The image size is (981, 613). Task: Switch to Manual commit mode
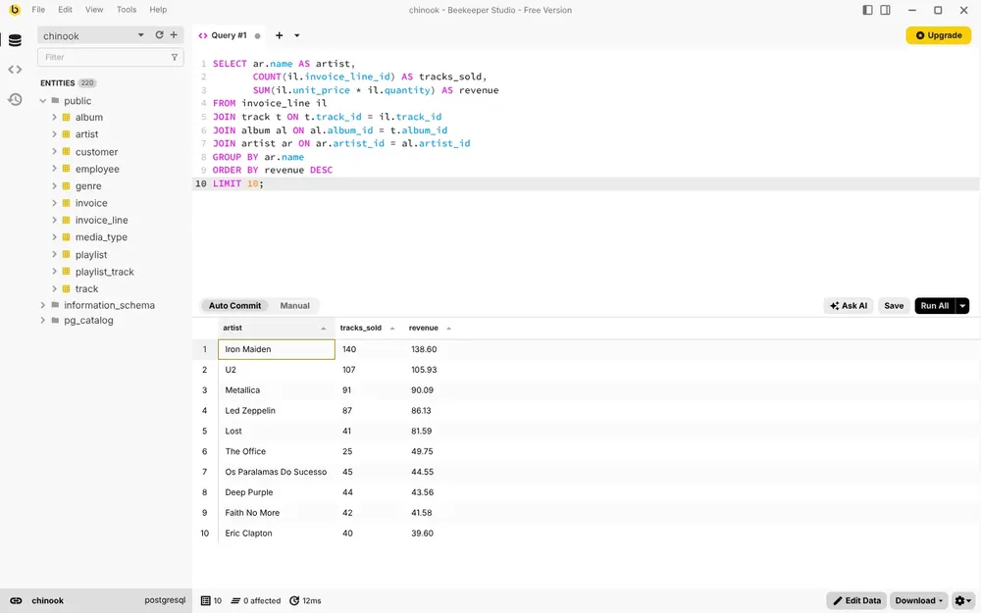click(294, 306)
